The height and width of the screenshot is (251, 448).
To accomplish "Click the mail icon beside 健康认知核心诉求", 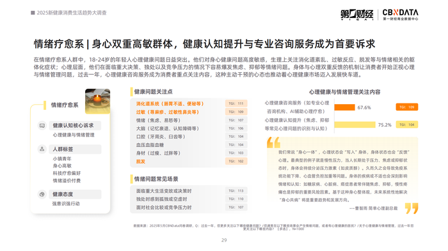I will click(x=42, y=125).
